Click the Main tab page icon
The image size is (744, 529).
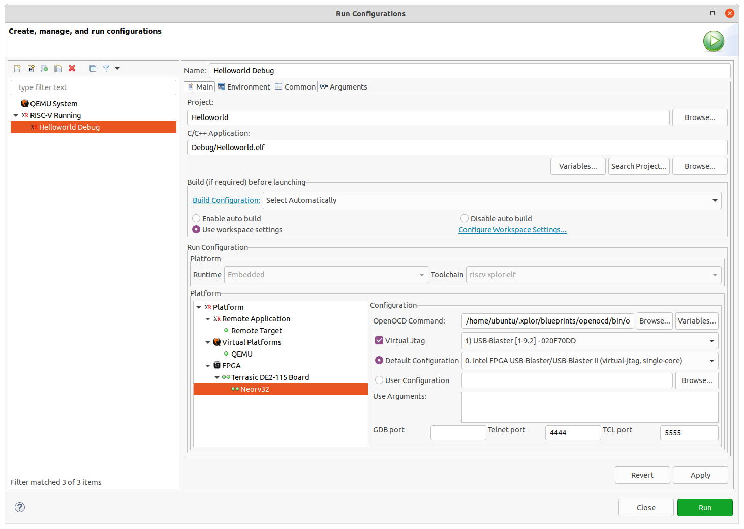[x=191, y=87]
